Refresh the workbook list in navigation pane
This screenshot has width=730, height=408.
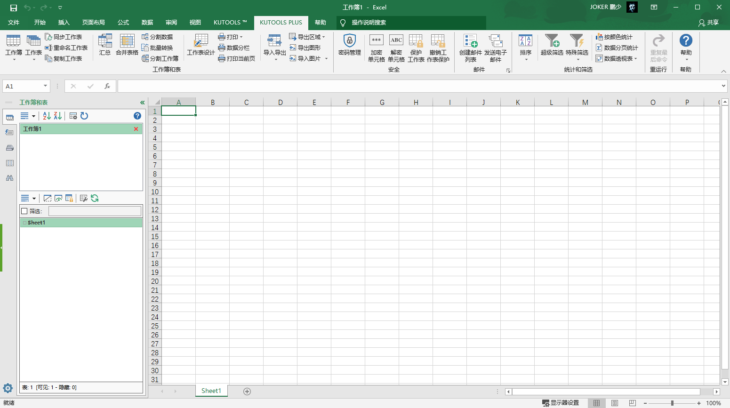click(x=84, y=116)
